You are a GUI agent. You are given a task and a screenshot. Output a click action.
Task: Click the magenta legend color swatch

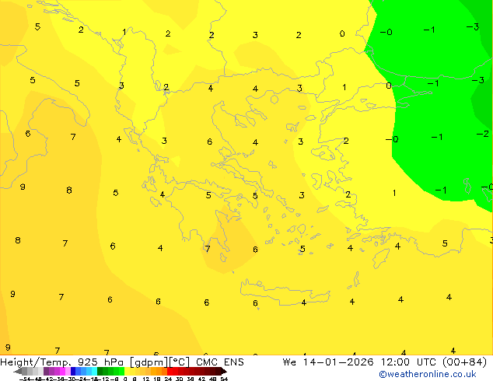(x=62, y=372)
